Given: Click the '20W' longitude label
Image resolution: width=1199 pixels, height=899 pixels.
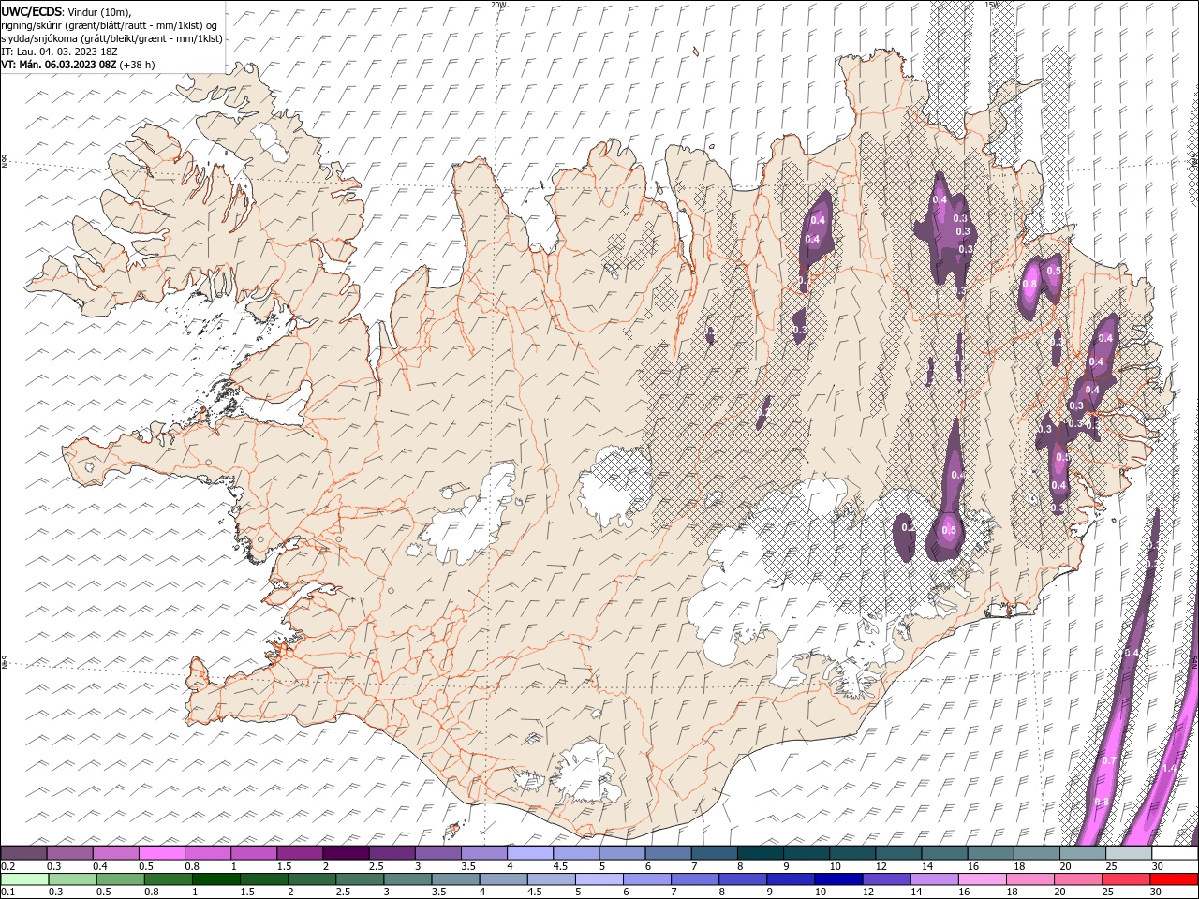Looking at the screenshot, I should tap(498, 5).
